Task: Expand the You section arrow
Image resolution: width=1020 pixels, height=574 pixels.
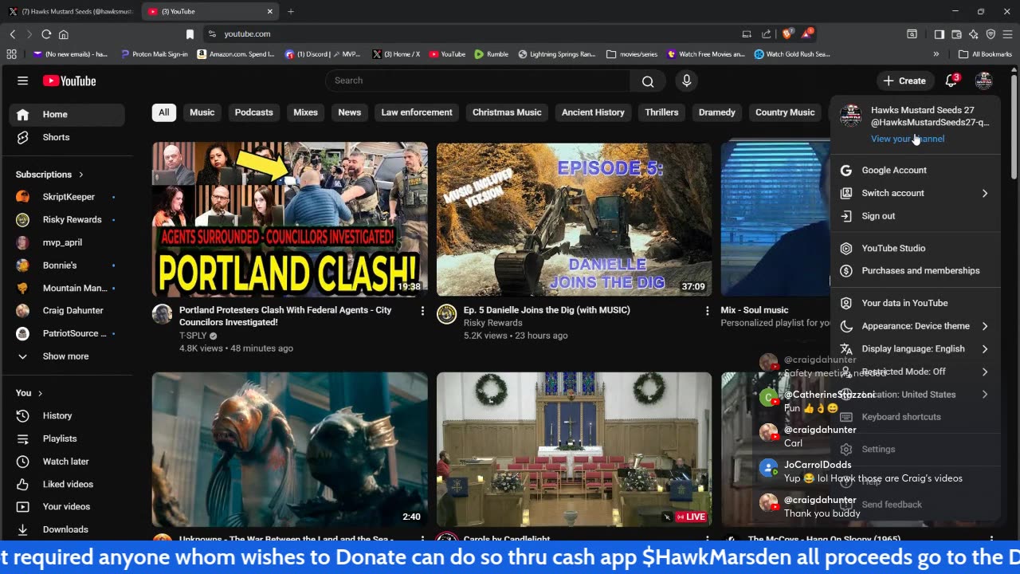Action: [40, 393]
